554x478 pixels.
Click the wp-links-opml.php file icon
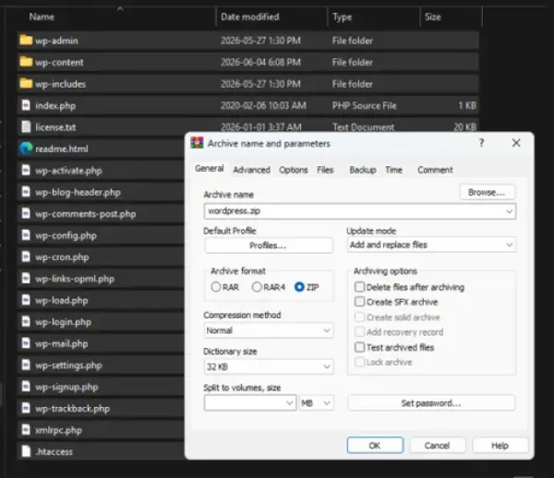tap(26, 278)
